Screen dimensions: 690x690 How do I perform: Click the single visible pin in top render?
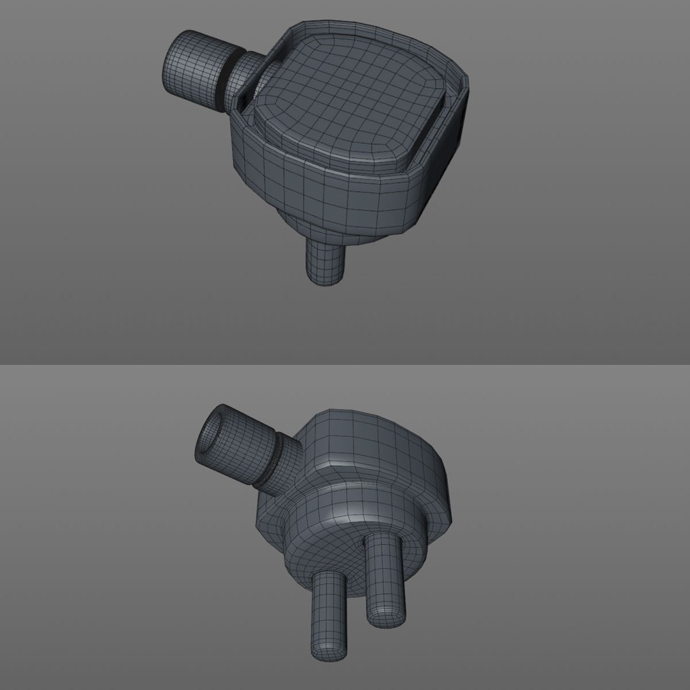(x=326, y=261)
